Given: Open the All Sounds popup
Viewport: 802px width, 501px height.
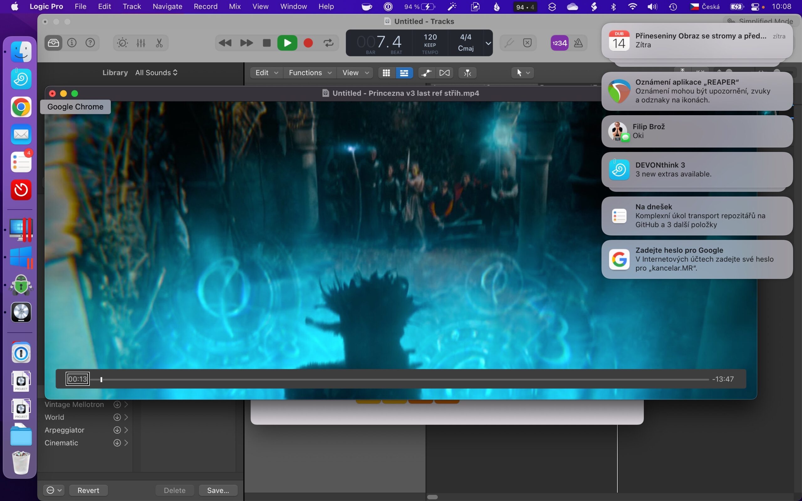Looking at the screenshot, I should (x=156, y=73).
